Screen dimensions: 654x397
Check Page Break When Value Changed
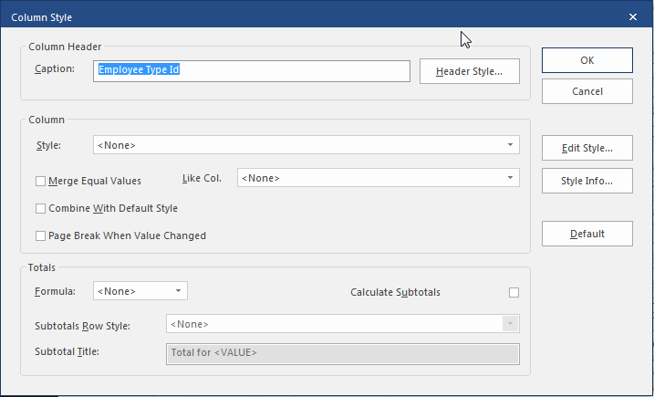pyautogui.click(x=40, y=235)
